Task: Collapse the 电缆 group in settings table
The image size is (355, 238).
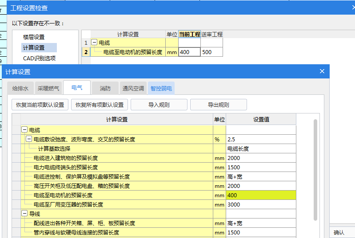Action: (24, 130)
